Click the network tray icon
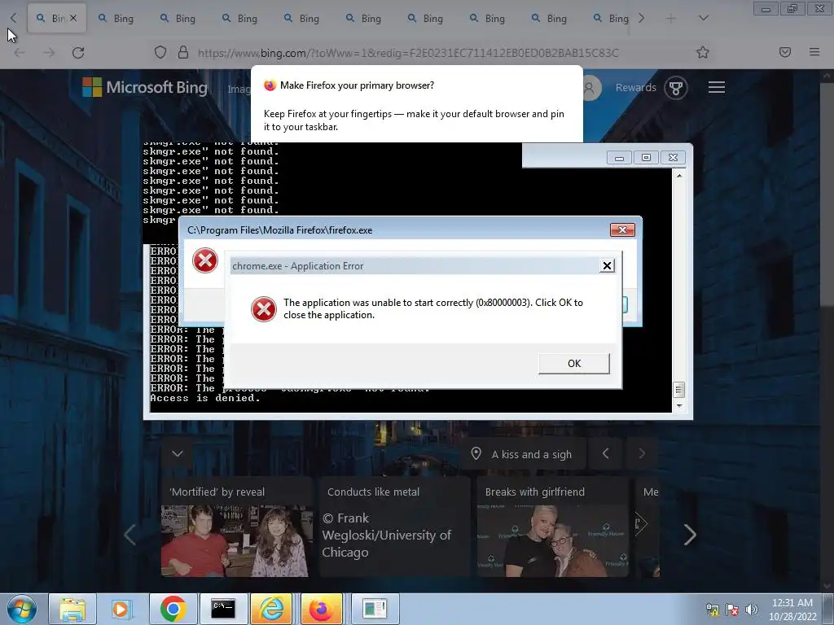The width and height of the screenshot is (834, 625). coord(712,610)
